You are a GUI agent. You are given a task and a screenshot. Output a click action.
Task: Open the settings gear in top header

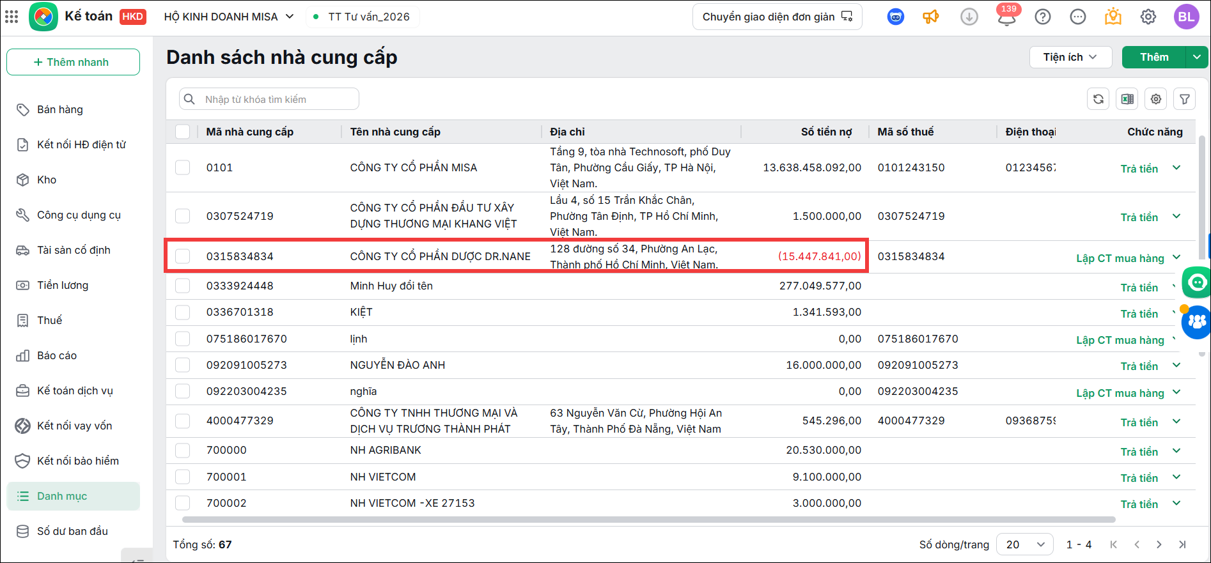[x=1148, y=17]
